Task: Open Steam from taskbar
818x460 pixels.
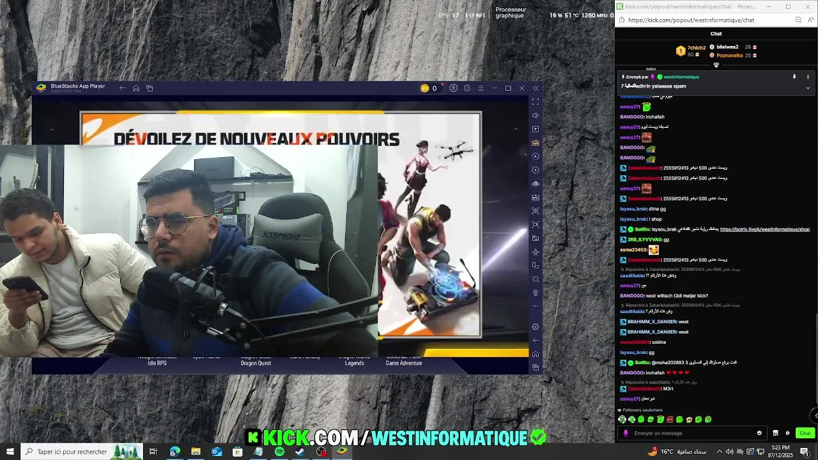Action: (300, 452)
